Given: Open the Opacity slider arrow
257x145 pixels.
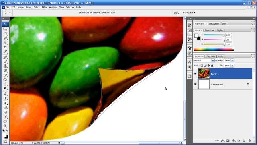Looking at the screenshot, I should (232, 60).
